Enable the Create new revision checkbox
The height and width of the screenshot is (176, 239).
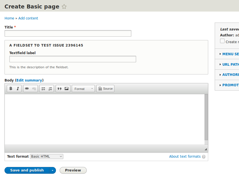(x=222, y=41)
